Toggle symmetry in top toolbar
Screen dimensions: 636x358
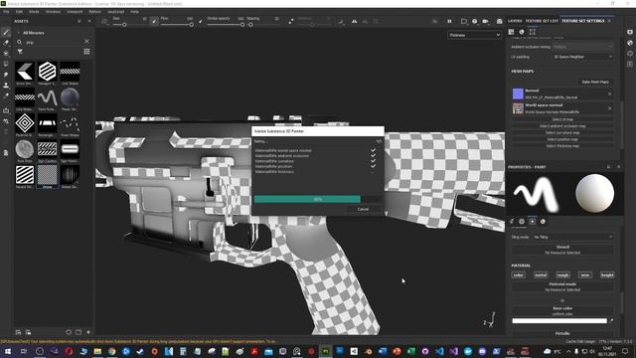tap(354, 21)
